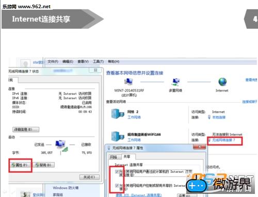Click the 本地连接 connection link
Screen dimensions: 258x197
219,117
